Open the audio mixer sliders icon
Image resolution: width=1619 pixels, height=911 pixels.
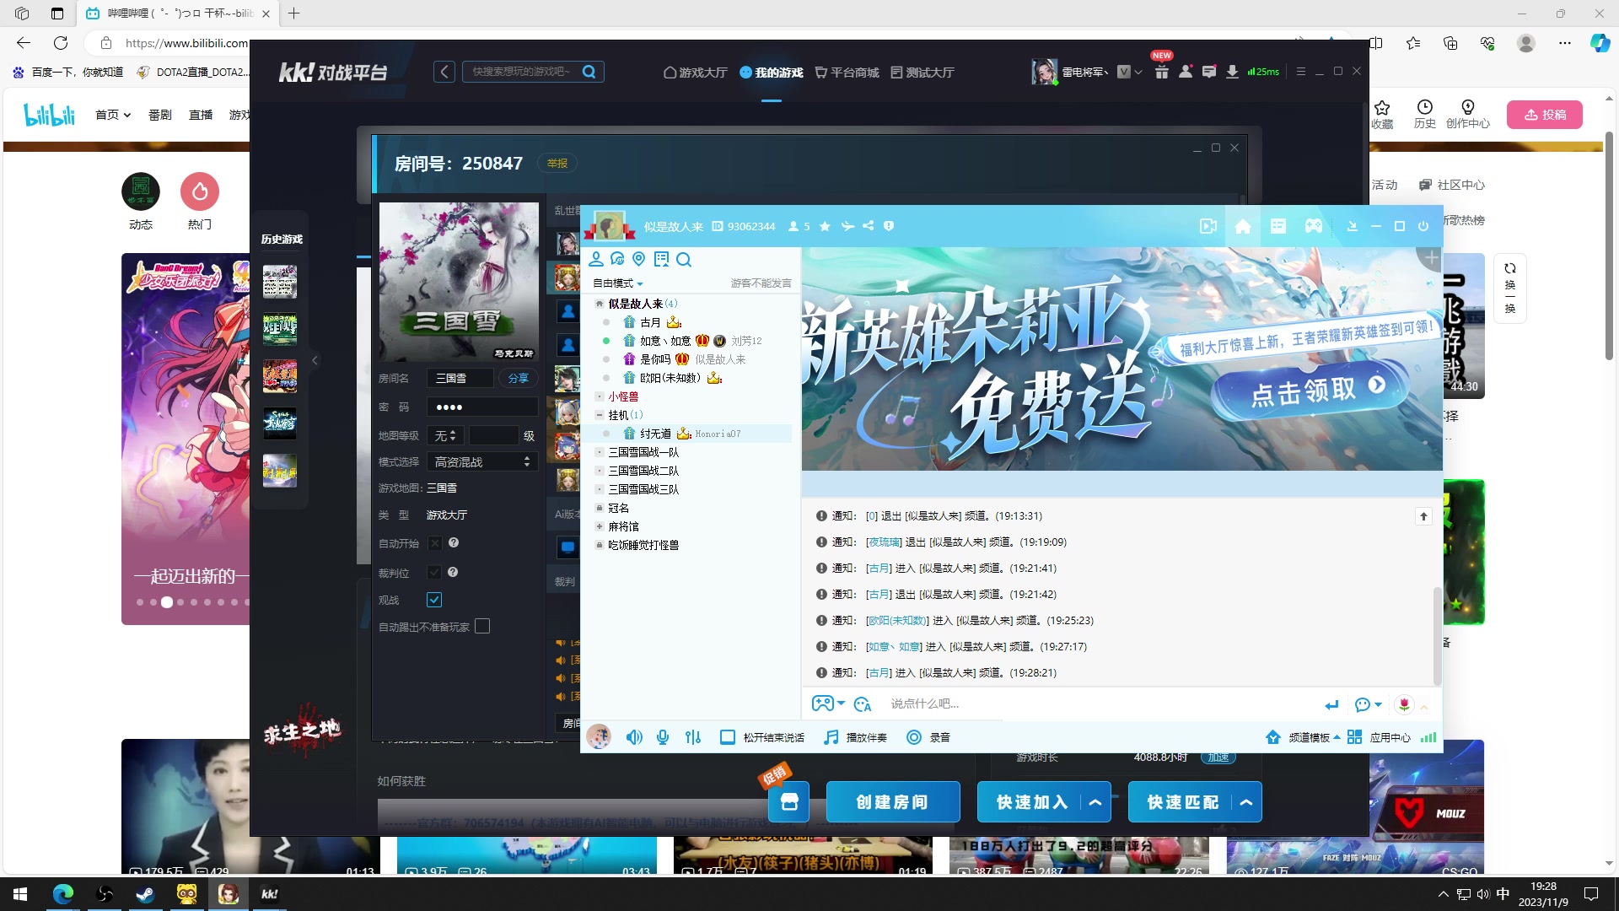pos(692,736)
